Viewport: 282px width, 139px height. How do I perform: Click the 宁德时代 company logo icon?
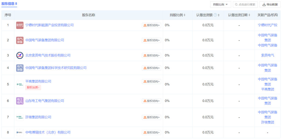click(20, 25)
